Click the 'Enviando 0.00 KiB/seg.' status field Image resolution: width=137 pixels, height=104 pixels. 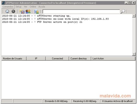pos(56,101)
